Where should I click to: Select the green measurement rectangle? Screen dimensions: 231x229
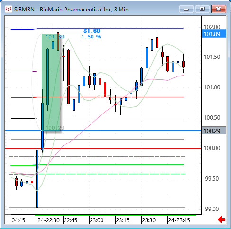pos(51,82)
